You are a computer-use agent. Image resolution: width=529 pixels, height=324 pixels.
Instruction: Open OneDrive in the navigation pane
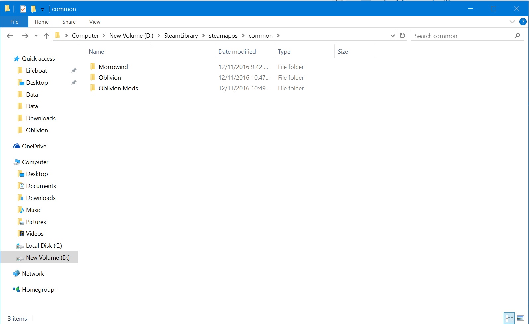(34, 146)
